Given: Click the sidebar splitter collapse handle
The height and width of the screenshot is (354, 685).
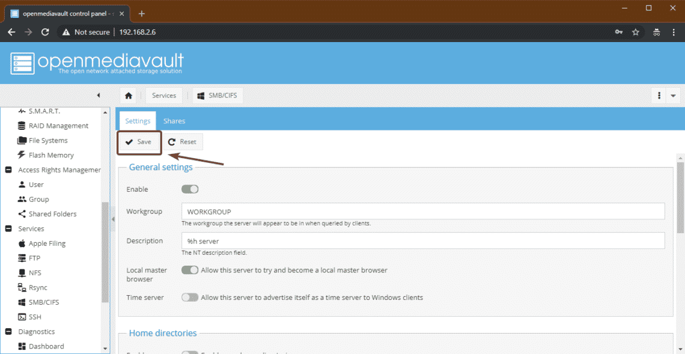Looking at the screenshot, I should click(x=113, y=218).
